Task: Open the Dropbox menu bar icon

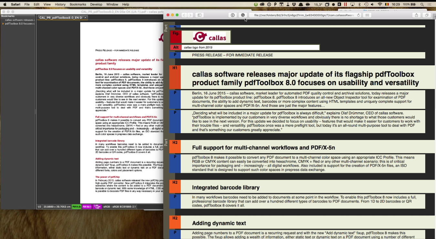Action: pyautogui.click(x=294, y=5)
